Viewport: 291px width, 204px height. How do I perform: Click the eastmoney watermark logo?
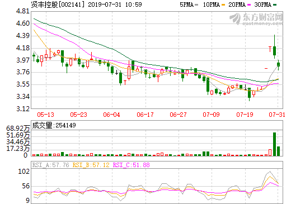pos(256,18)
